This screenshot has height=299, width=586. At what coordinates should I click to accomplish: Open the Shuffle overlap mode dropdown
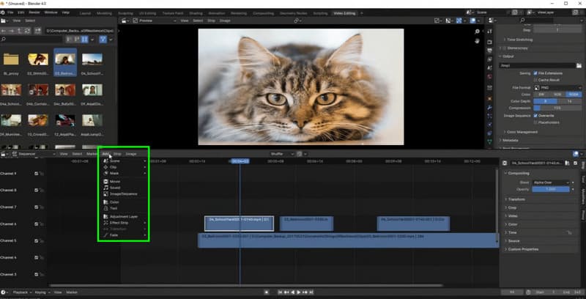283,154
